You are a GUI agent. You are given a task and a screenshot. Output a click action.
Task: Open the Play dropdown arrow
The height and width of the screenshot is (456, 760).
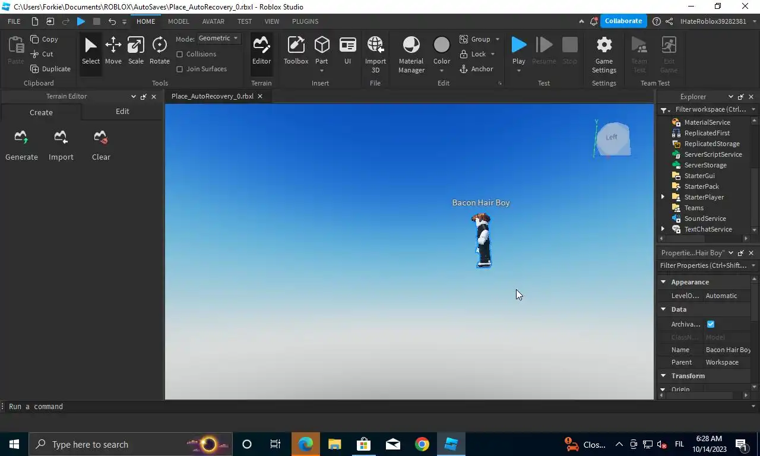(x=518, y=71)
